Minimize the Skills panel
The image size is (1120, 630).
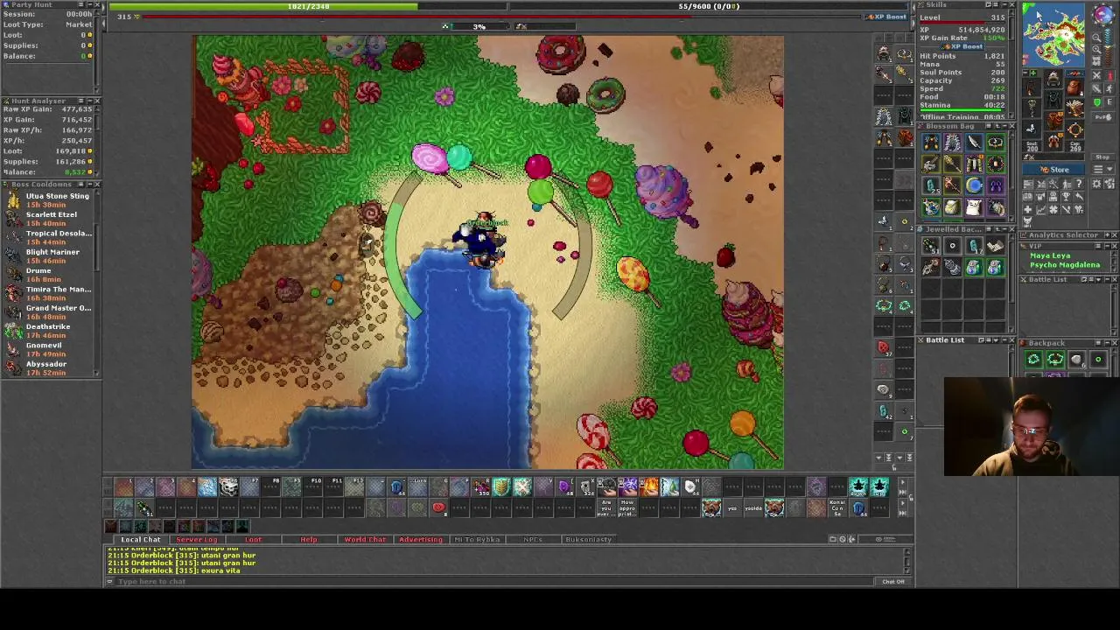pyautogui.click(x=1004, y=5)
